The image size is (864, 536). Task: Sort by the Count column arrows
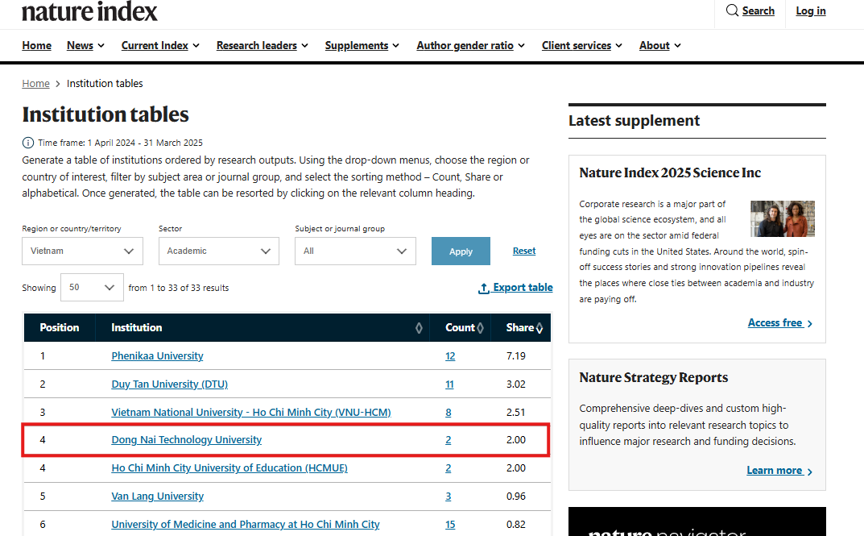480,328
